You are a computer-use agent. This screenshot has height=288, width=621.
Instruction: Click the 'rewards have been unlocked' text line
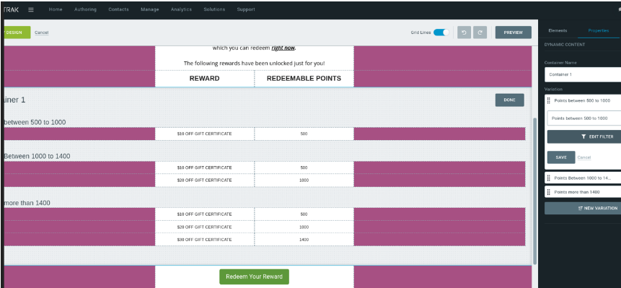(255, 64)
